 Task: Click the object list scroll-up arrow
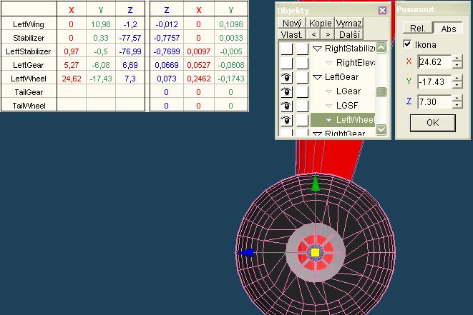tap(381, 47)
